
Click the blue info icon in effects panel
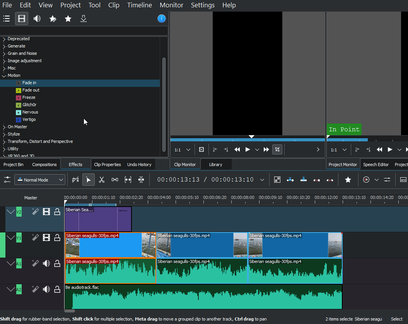(162, 19)
